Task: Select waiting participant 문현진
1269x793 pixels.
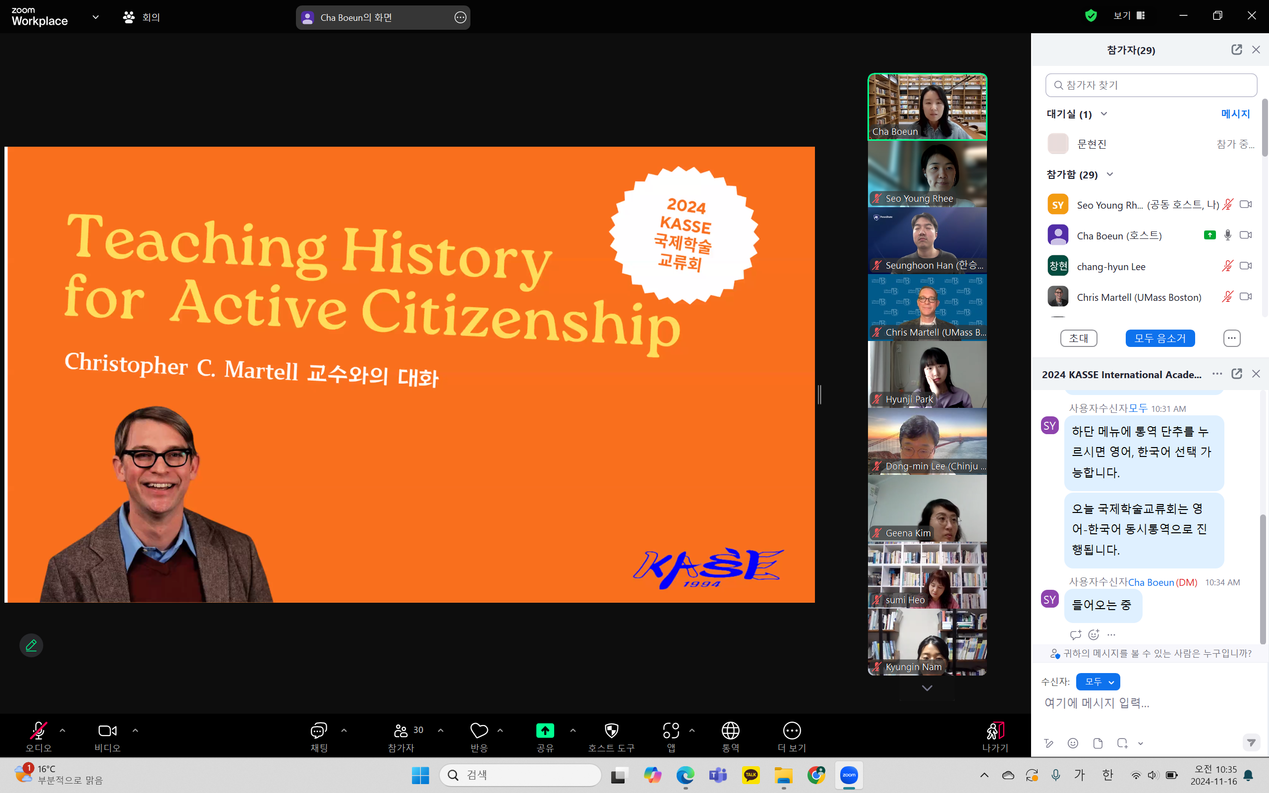Action: coord(1151,144)
